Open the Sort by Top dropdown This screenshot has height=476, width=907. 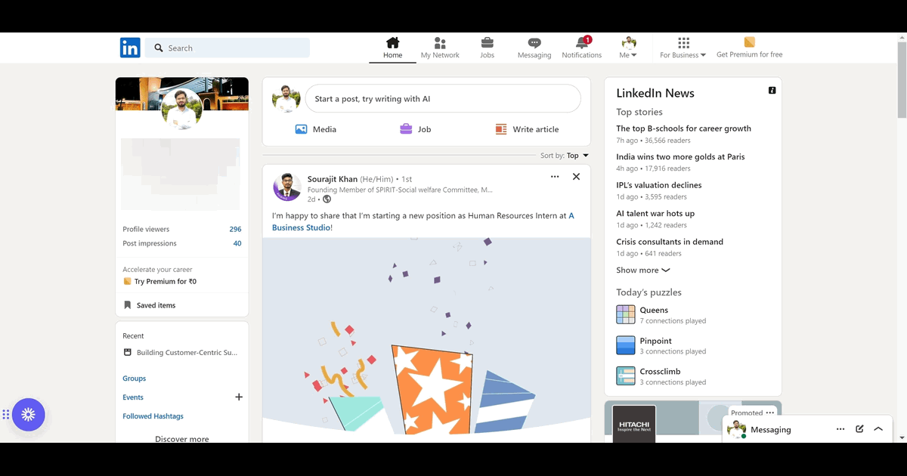pos(565,156)
